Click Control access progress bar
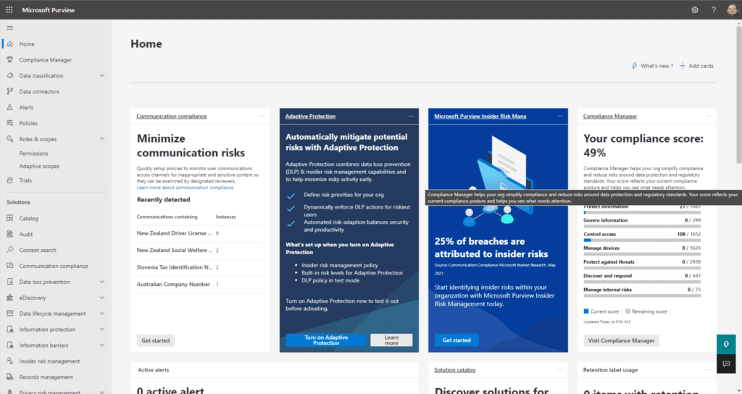The image size is (742, 394). click(x=642, y=240)
